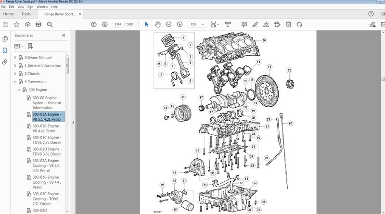This screenshot has height=214, width=385.
Task: Open bookmark 303-03B Engine Cooling V8 4.4L Petrol
Action: 47,182
